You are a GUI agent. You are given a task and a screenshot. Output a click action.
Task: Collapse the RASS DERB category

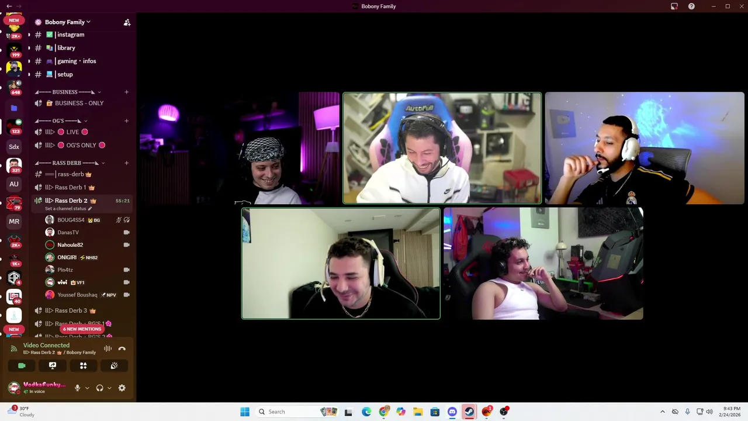pyautogui.click(x=70, y=163)
